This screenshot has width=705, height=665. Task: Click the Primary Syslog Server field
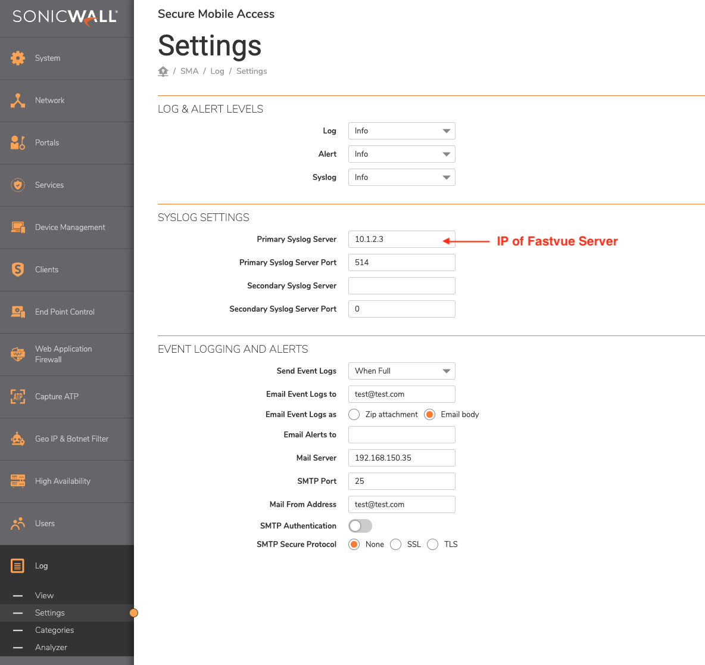401,239
